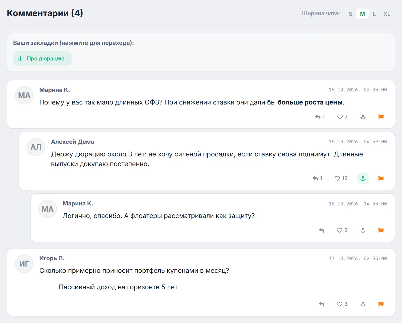Like the comment about long ОФЗ
This screenshot has width=402, height=323.
coord(342,117)
